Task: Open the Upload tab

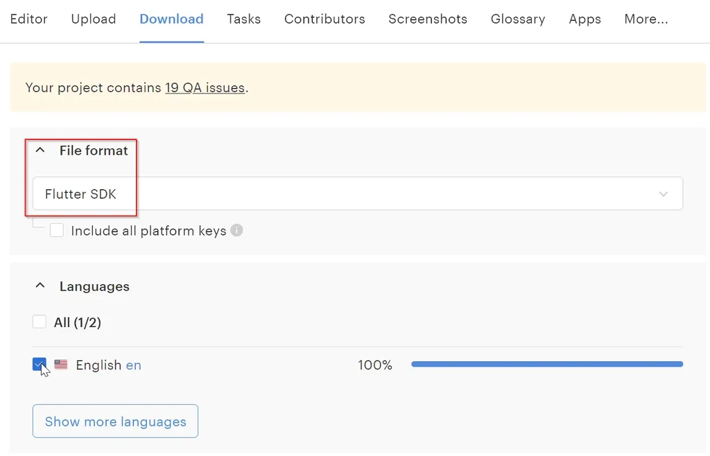Action: click(x=94, y=19)
